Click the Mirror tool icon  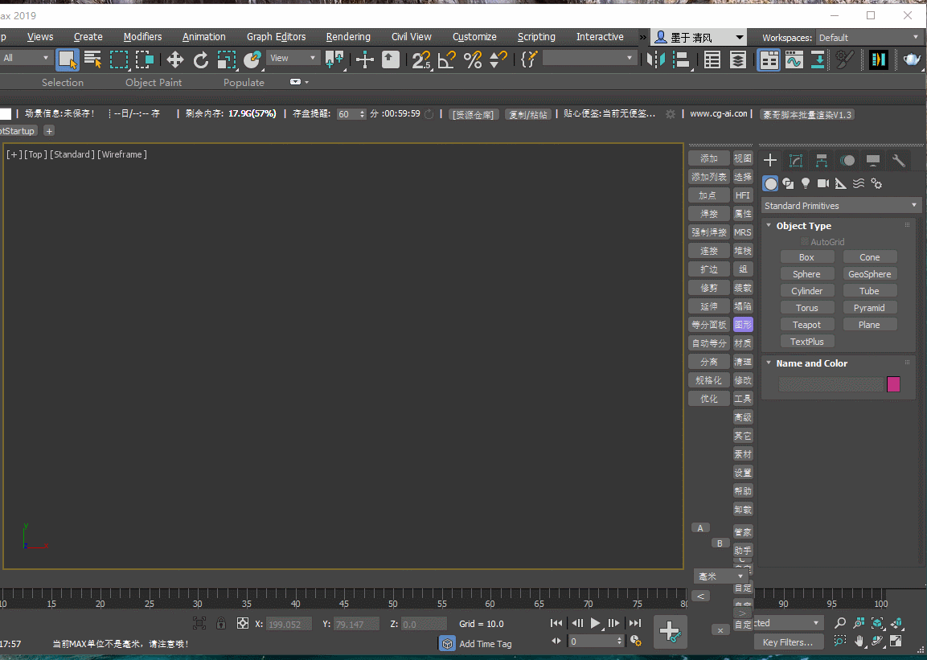[656, 59]
